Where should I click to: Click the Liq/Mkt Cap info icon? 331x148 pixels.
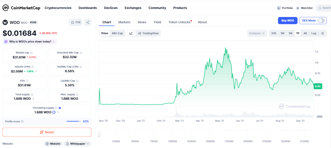pyautogui.click(x=77, y=81)
